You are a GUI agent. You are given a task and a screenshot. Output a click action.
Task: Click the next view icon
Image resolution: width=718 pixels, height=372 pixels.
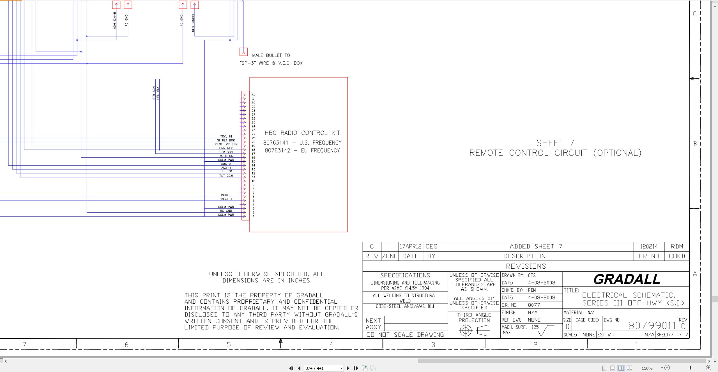tap(373, 368)
